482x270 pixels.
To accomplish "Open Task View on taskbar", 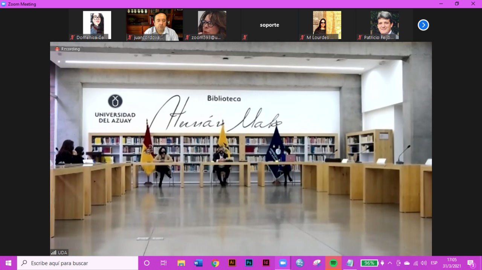I will [164, 263].
